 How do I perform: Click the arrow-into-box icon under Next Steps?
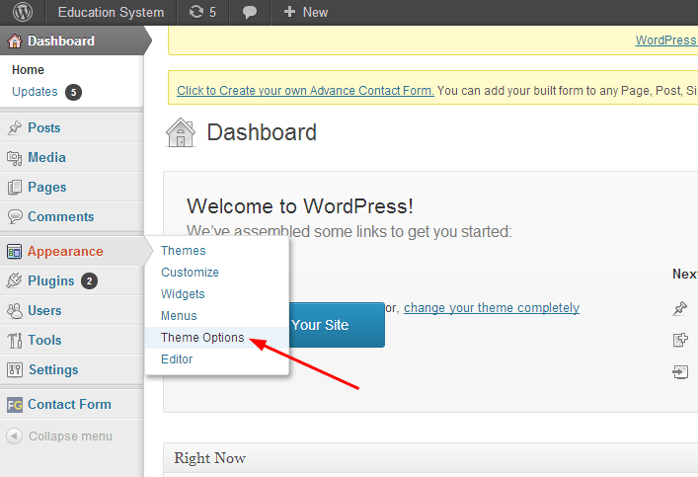point(680,371)
